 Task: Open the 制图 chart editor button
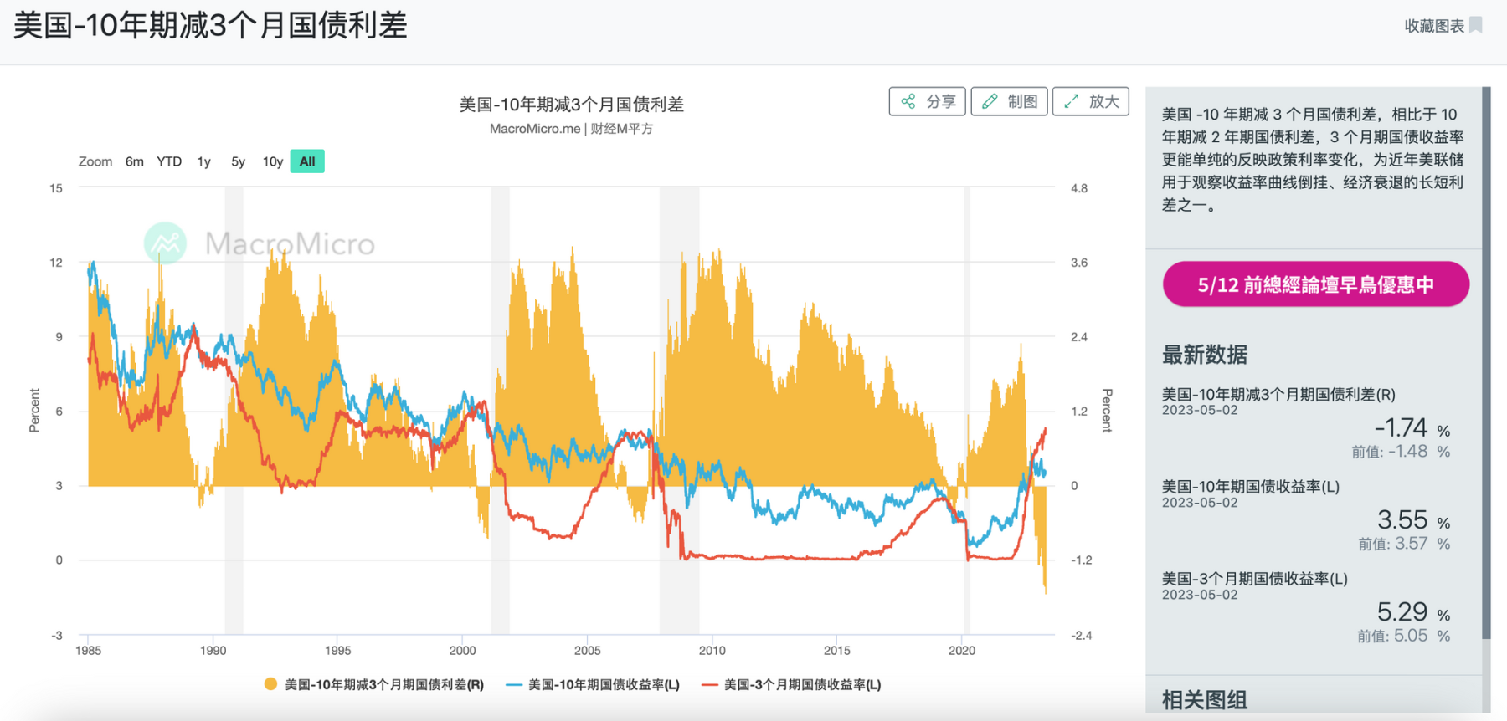point(1009,102)
